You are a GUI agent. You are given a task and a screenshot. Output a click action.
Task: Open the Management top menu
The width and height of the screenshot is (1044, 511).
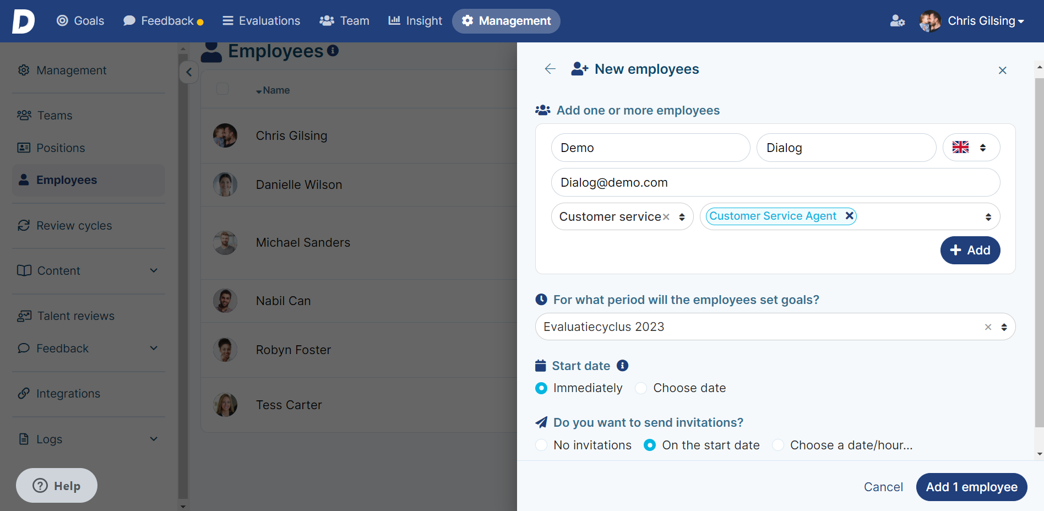pos(506,21)
